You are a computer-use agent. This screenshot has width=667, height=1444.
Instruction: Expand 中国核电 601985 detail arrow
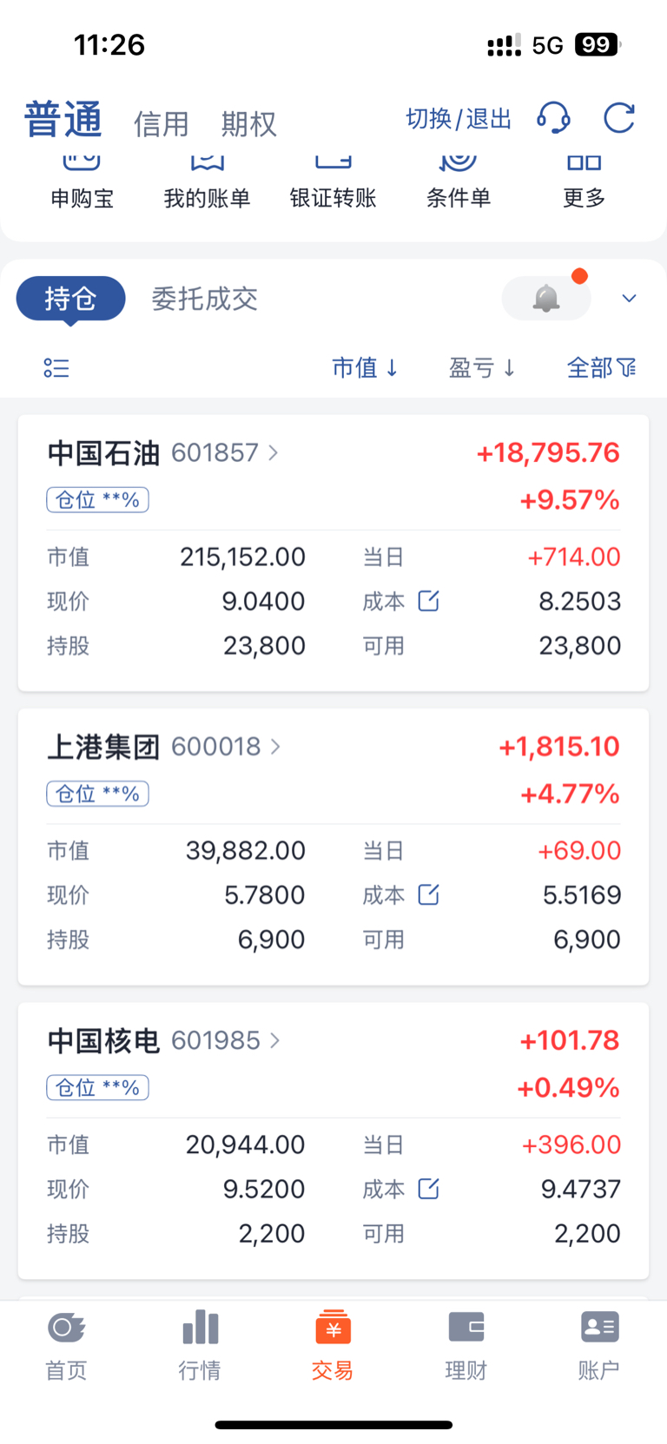[275, 1040]
